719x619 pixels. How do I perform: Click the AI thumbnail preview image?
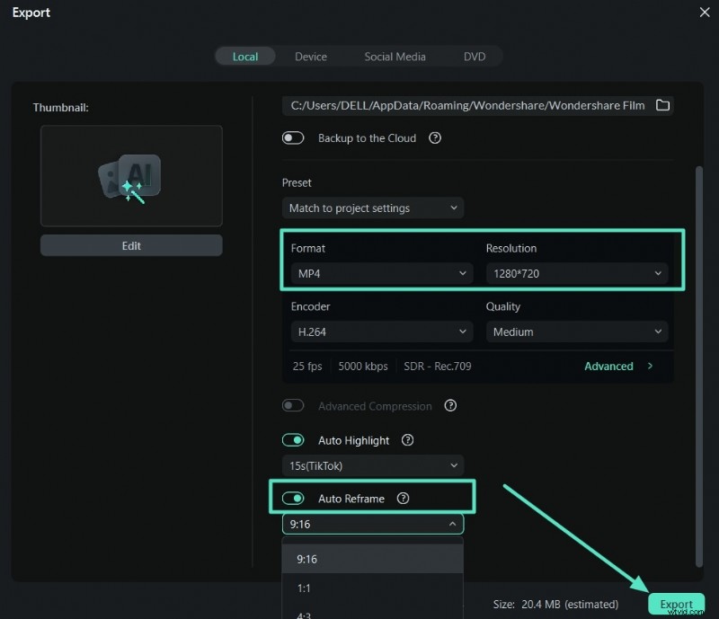(x=131, y=176)
